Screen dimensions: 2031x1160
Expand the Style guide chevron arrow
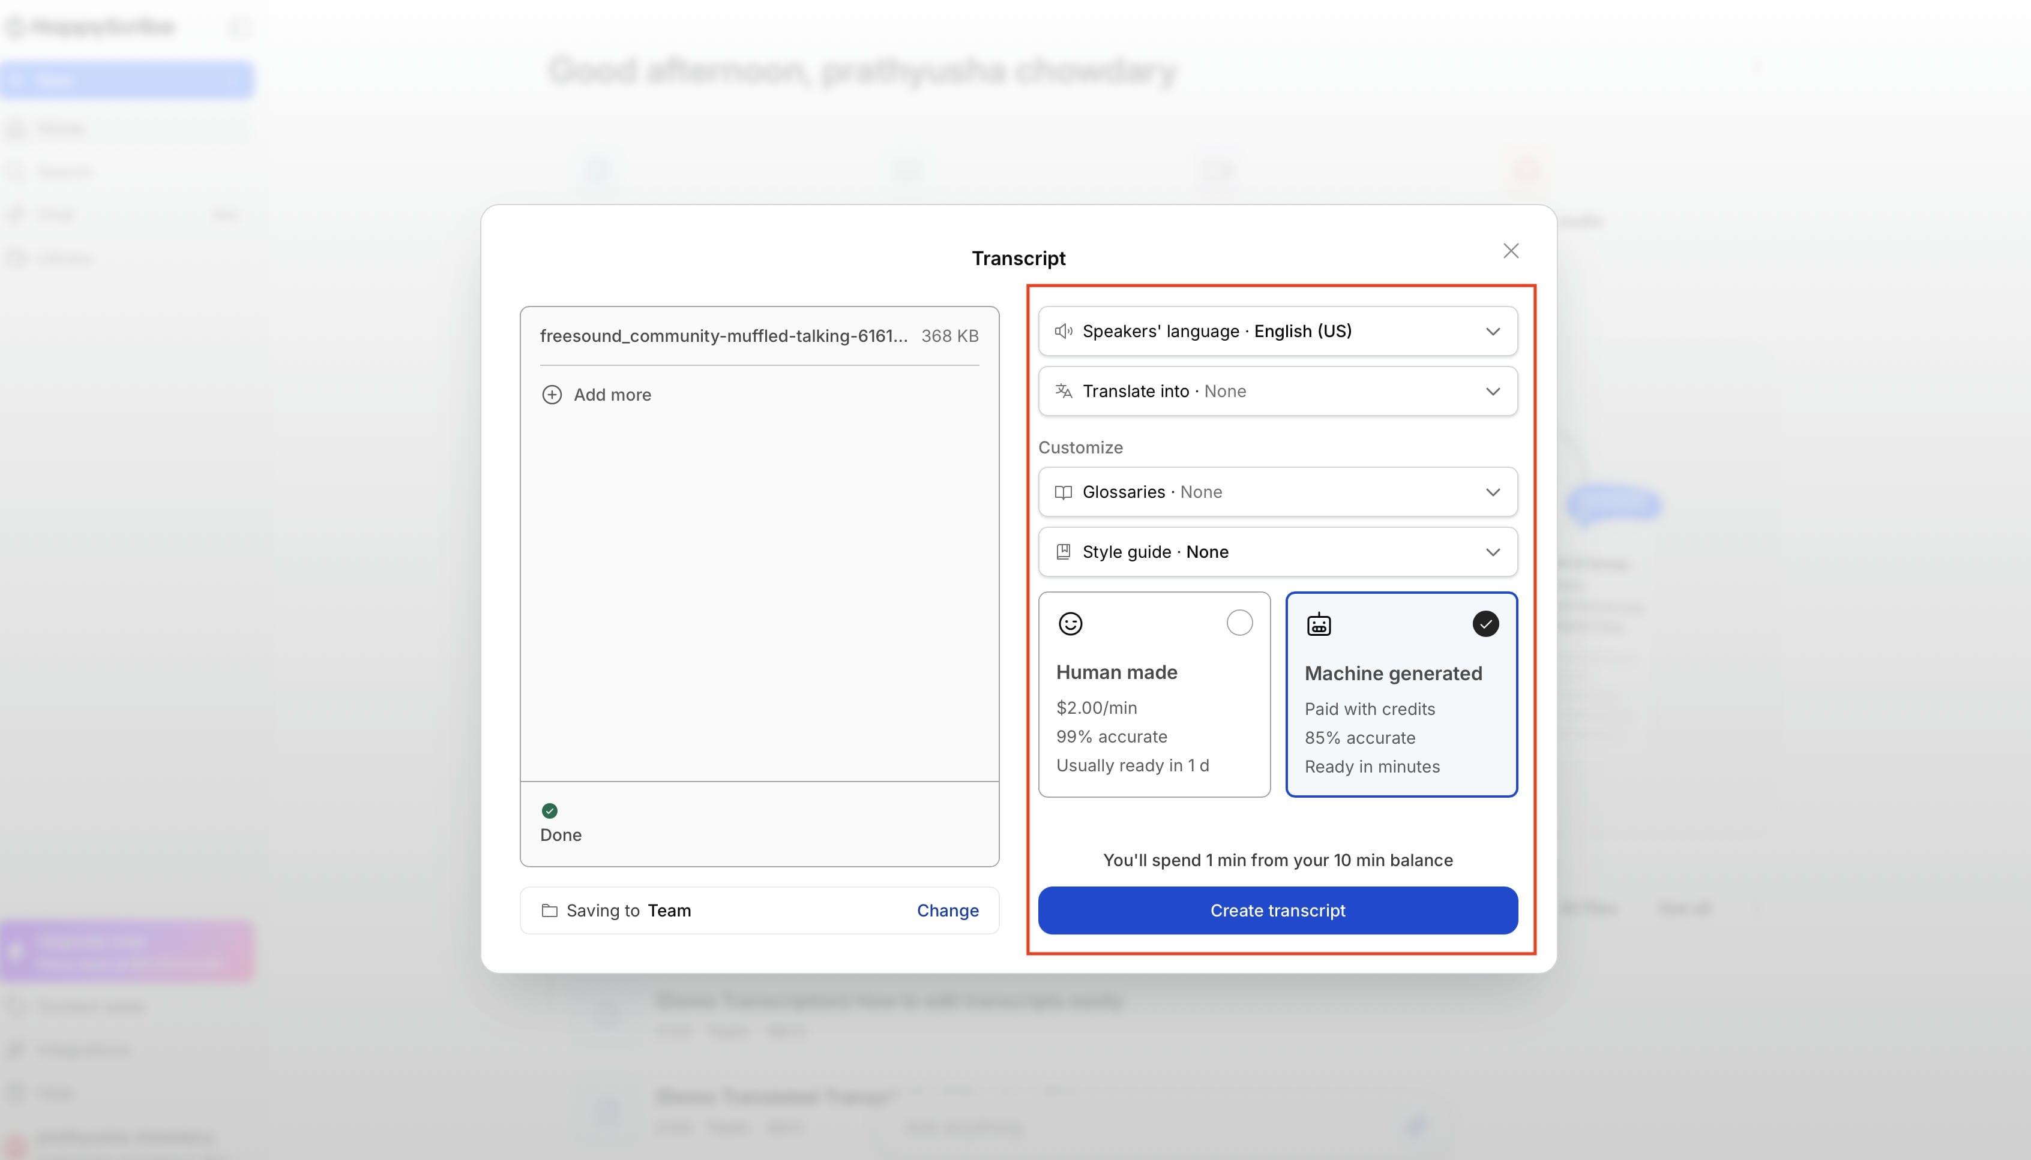click(x=1493, y=552)
